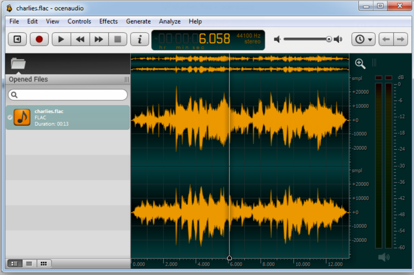Open the Generate menu

click(138, 21)
